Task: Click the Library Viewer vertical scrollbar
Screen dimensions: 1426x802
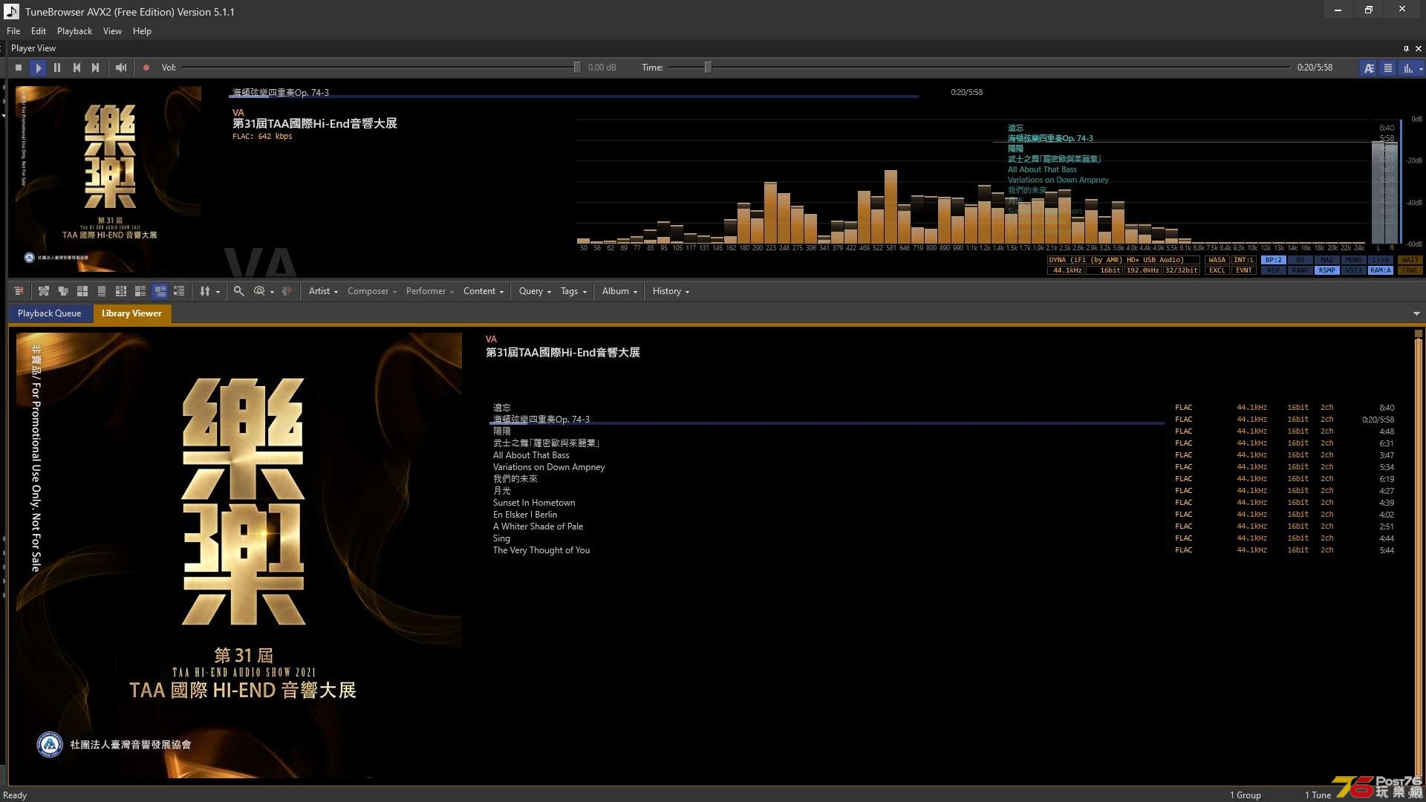Action: (x=1418, y=555)
